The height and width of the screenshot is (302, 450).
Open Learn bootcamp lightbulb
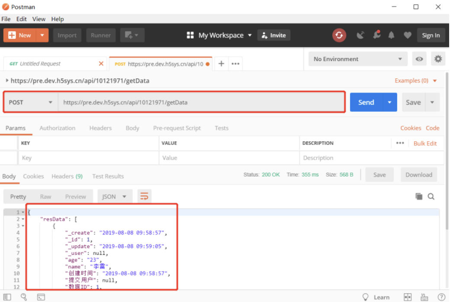(365, 297)
